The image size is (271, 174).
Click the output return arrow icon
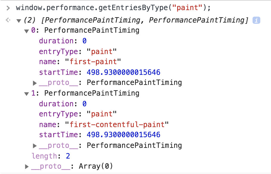8,20
